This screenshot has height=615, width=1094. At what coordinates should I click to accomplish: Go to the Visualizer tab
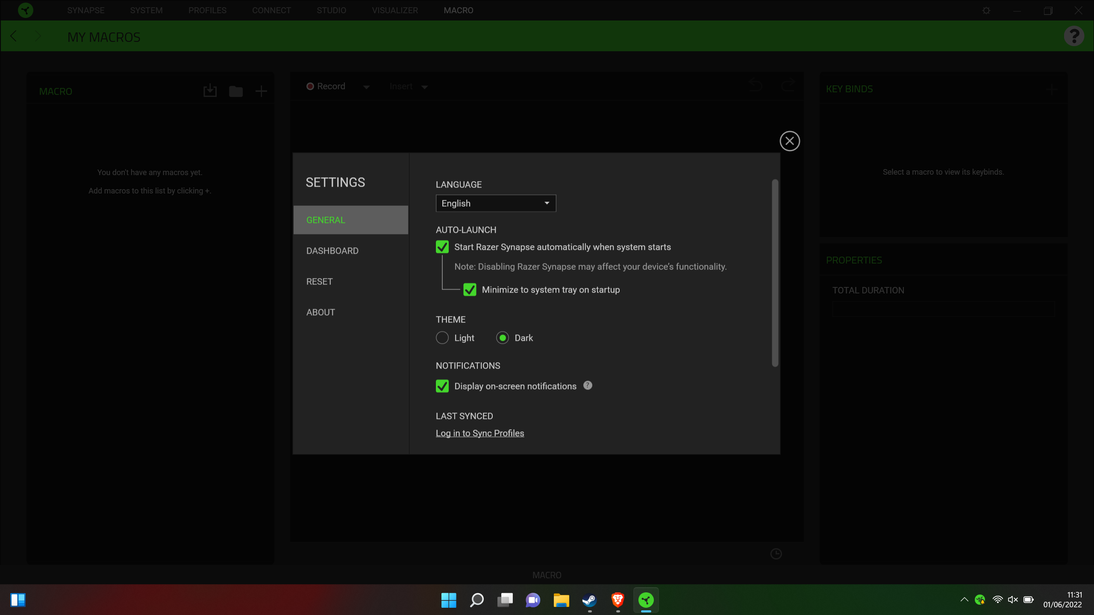coord(395,10)
